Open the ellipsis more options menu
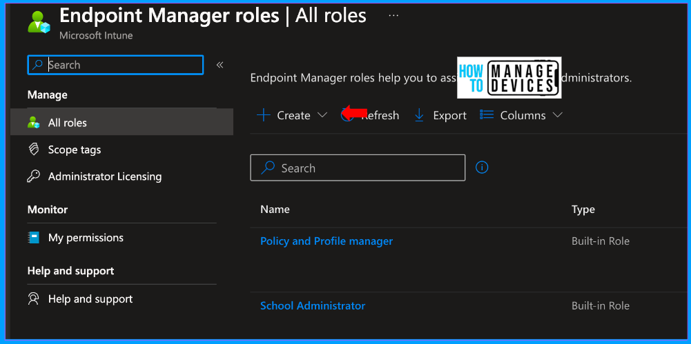Image resolution: width=691 pixels, height=344 pixels. (393, 16)
